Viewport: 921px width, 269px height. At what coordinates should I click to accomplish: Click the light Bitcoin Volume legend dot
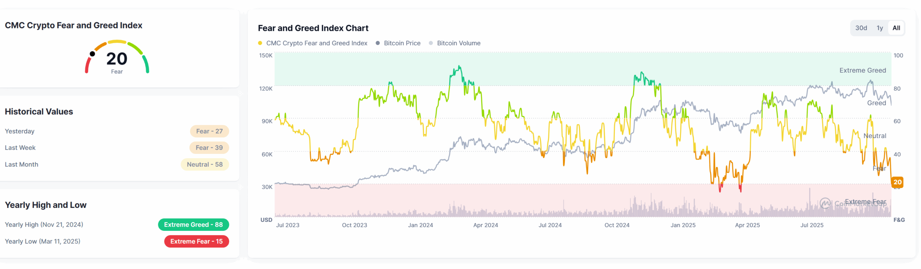tap(431, 43)
